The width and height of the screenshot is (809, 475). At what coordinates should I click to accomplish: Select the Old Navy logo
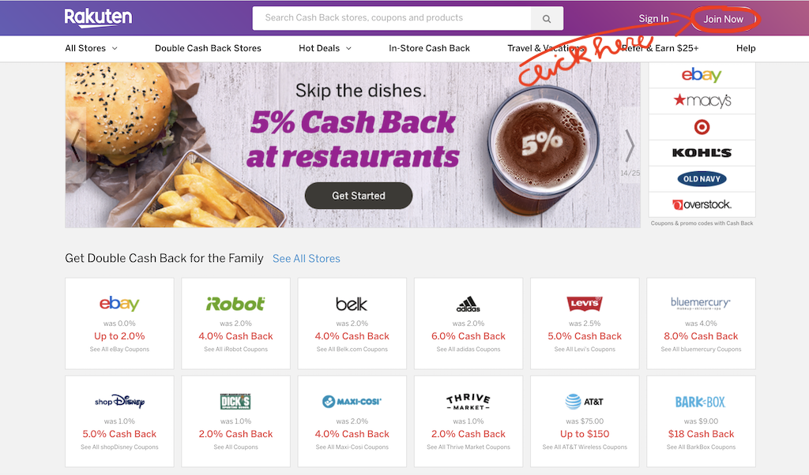[x=702, y=179]
